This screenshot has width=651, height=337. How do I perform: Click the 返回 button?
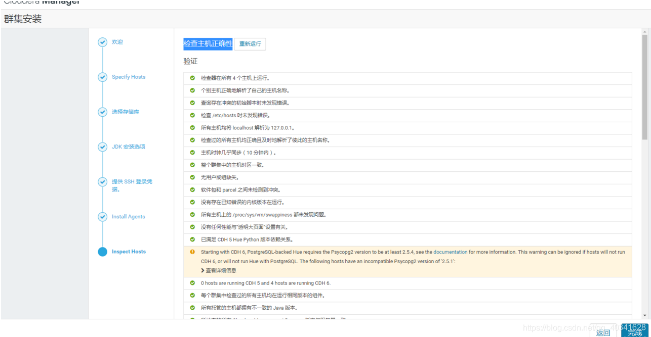(x=603, y=332)
